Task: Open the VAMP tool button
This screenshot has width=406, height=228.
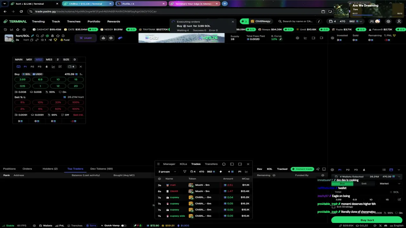Action: click(x=85, y=38)
